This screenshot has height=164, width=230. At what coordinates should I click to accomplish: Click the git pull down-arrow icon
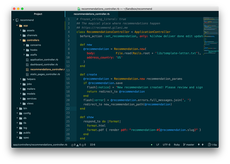coord(199,145)
